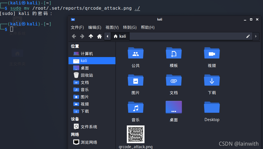Select the 下载 folder icon in main pane
The width and height of the screenshot is (263, 149).
click(x=212, y=80)
